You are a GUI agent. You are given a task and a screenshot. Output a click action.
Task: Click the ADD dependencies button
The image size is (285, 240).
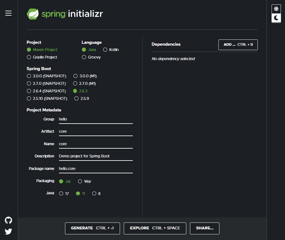pos(238,44)
